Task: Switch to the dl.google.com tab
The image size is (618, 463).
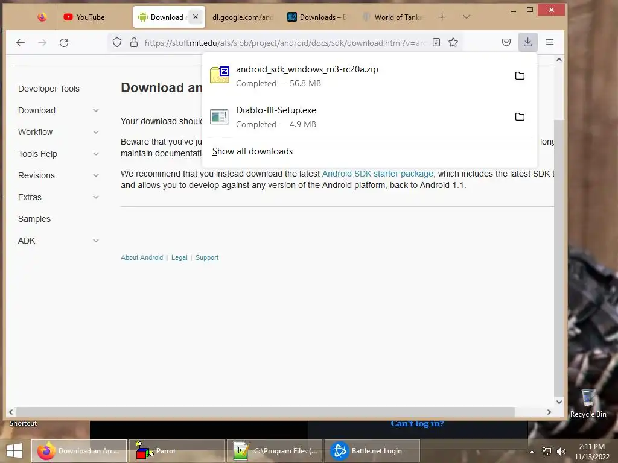Action: (x=243, y=17)
